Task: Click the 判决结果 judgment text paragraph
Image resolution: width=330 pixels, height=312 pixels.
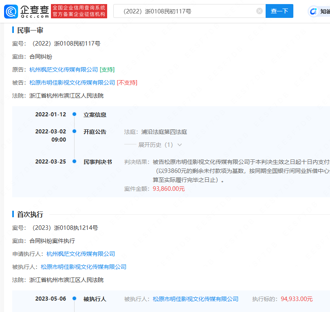Action: 241,171
